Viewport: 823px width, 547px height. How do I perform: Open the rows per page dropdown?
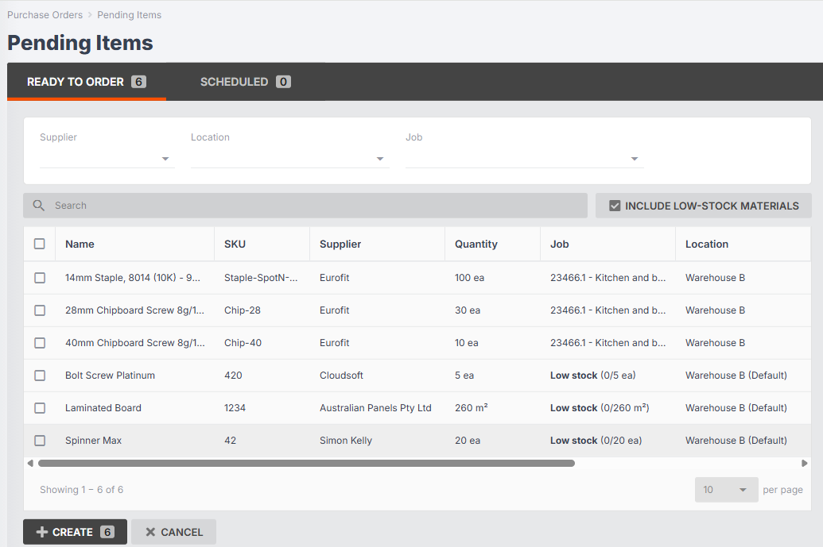727,489
